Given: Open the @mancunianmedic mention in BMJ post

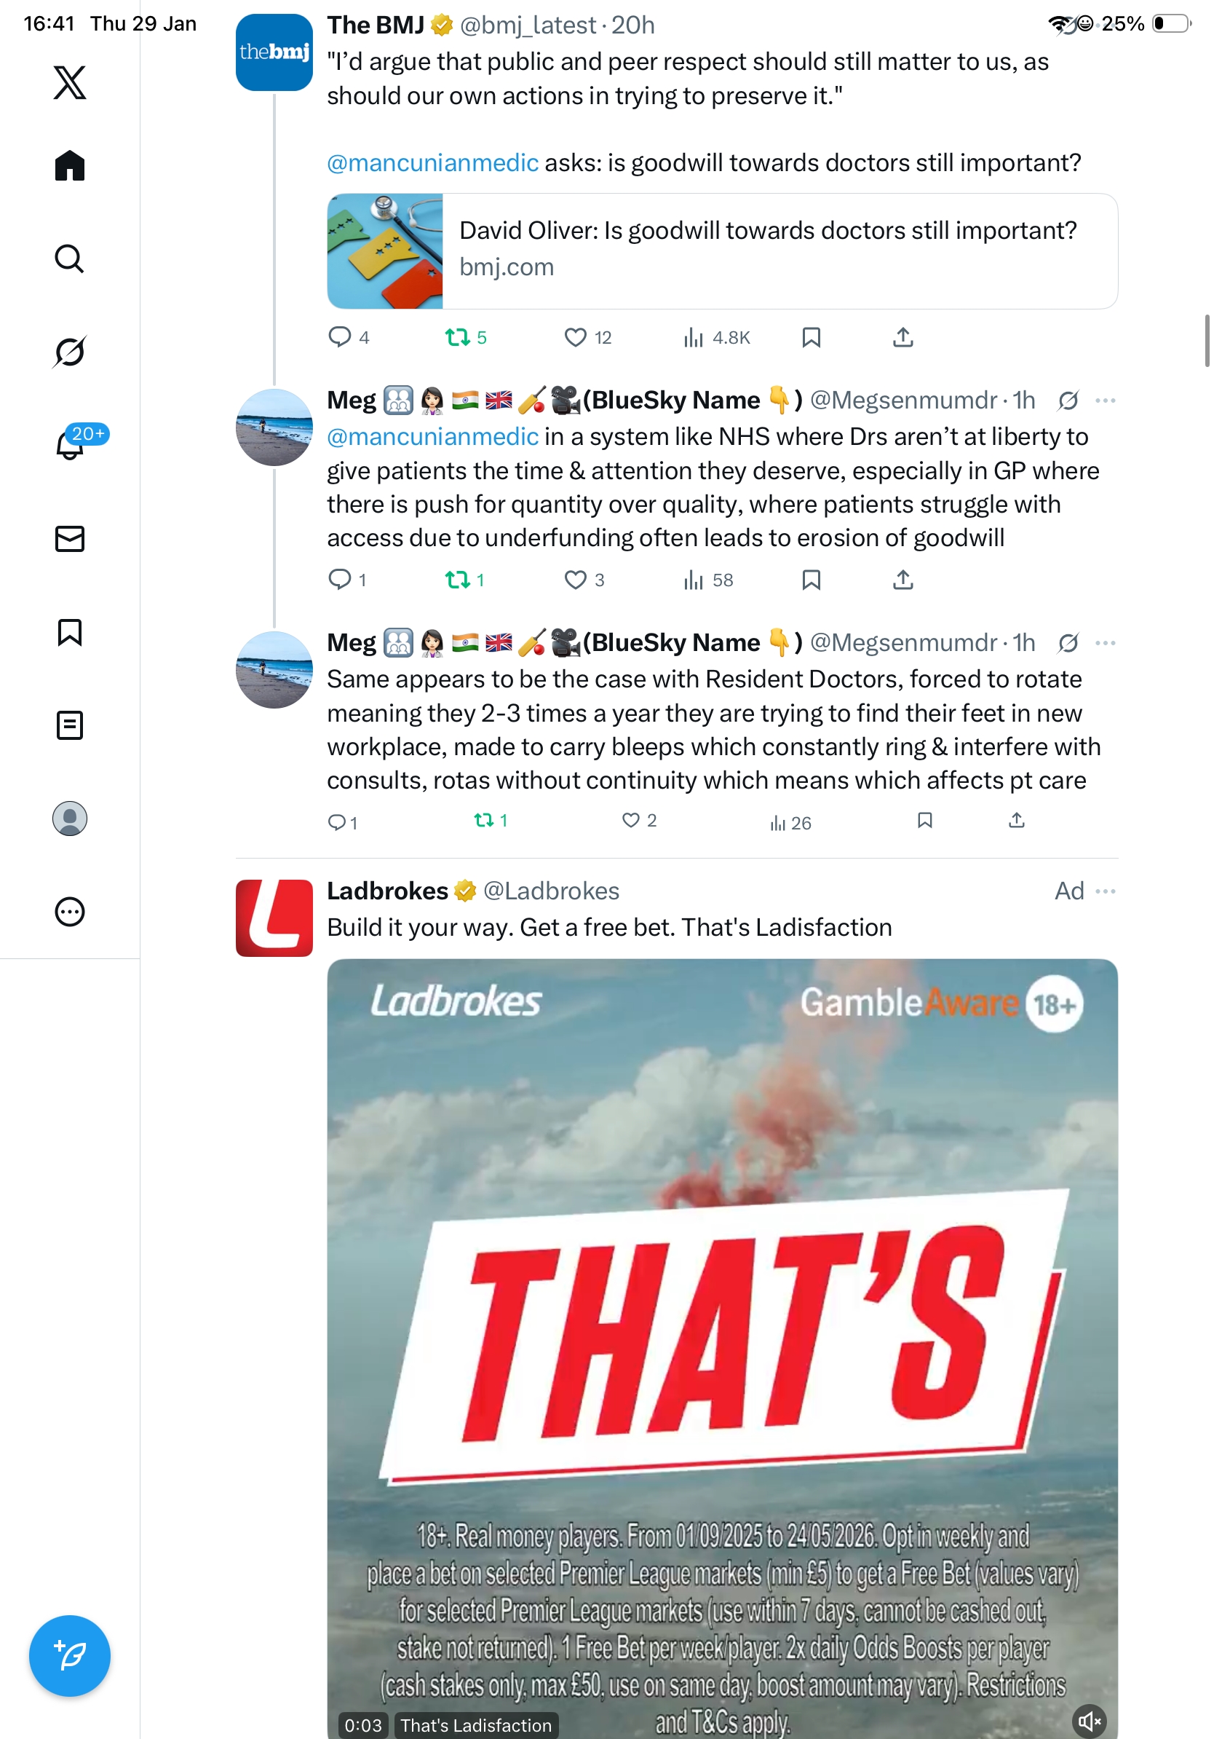Looking at the screenshot, I should [x=432, y=163].
